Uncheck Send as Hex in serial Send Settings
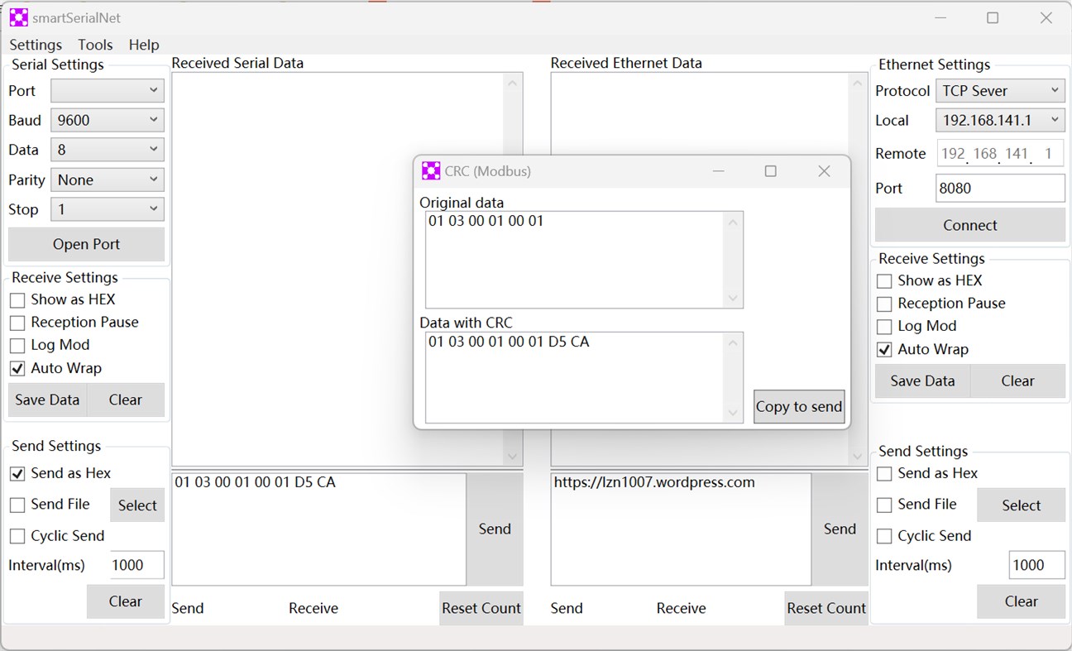 pos(17,473)
